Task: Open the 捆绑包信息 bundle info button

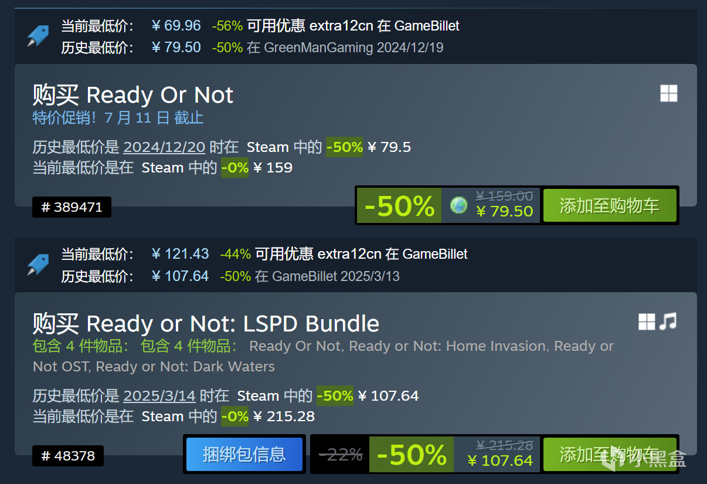Action: pyautogui.click(x=244, y=454)
